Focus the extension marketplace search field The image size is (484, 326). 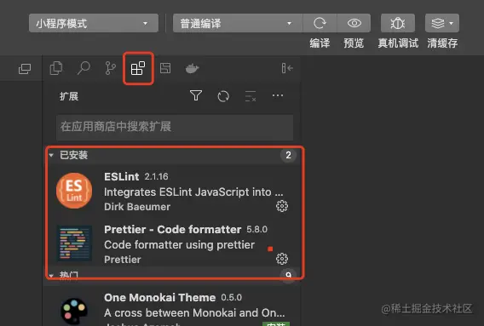point(175,127)
